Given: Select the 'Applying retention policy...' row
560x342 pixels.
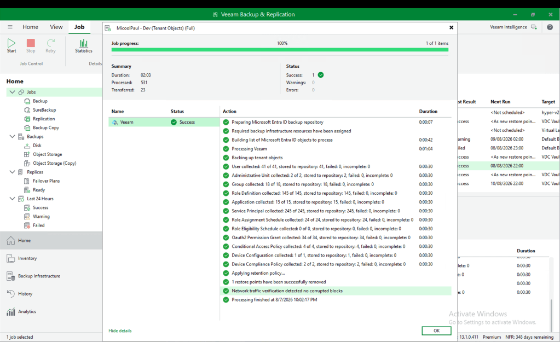Looking at the screenshot, I should click(336, 273).
